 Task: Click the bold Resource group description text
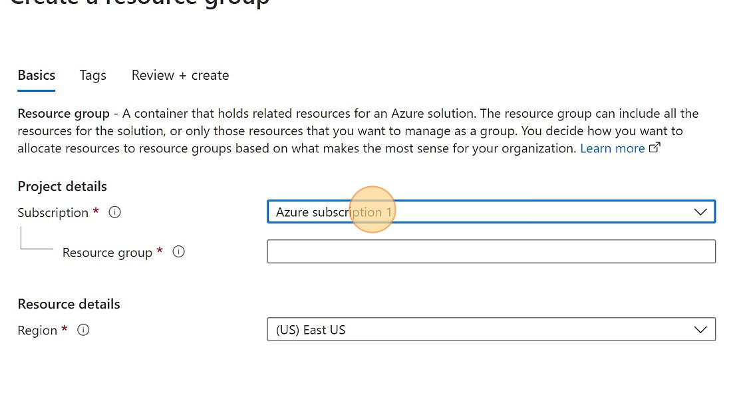[x=64, y=114]
